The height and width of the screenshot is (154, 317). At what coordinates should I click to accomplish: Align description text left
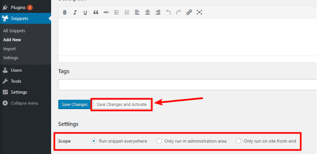tap(137, 13)
